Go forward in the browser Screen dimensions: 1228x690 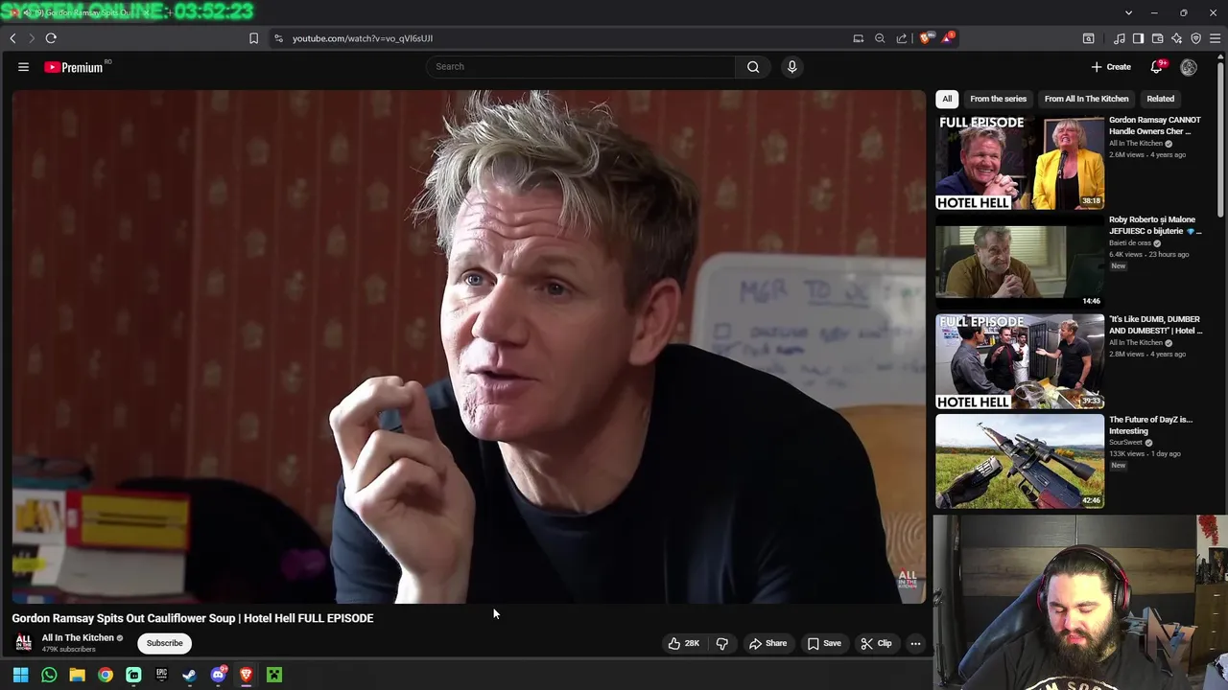31,38
